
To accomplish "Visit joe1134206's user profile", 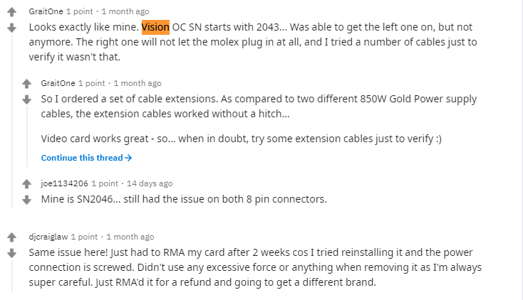I will tap(64, 183).
